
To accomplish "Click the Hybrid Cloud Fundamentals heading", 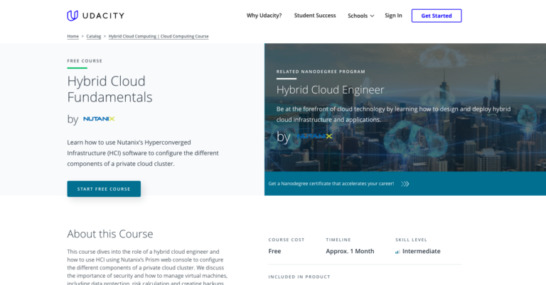I will (x=109, y=89).
